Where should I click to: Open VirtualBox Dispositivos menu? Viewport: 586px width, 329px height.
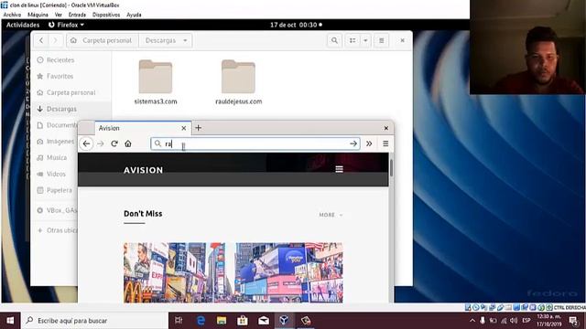(106, 15)
